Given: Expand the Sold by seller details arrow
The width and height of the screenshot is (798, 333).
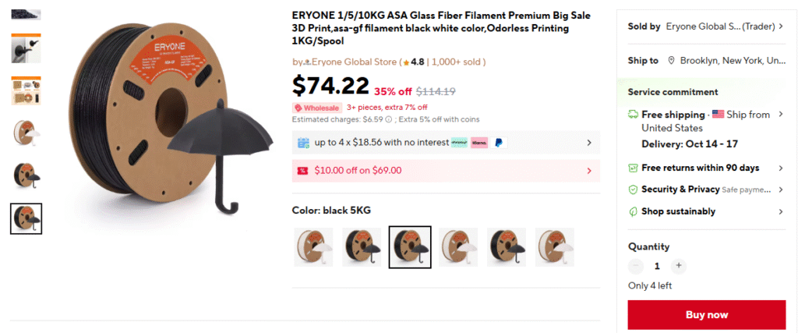Looking at the screenshot, I should [x=781, y=27].
